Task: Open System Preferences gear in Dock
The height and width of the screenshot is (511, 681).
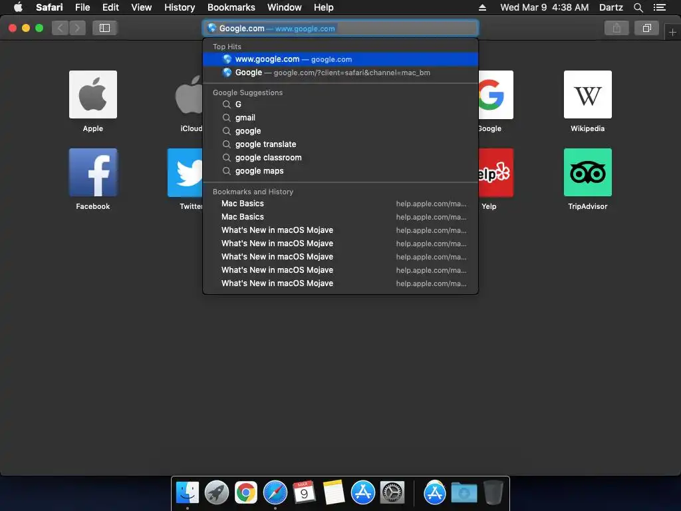Action: click(392, 493)
